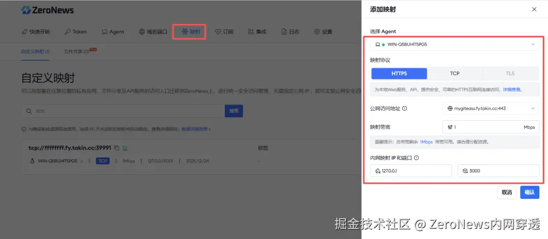The image size is (548, 239).
Task: Click the 自定义映射 page heading
Action: point(48,78)
